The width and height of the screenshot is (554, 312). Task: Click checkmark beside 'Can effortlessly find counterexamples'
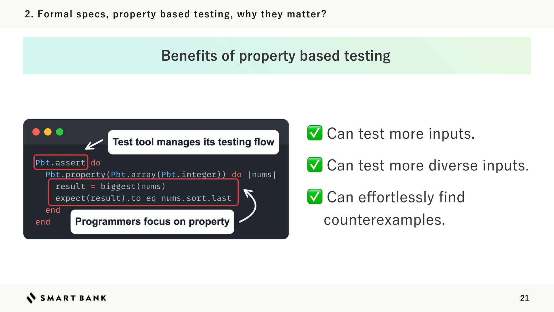point(315,197)
